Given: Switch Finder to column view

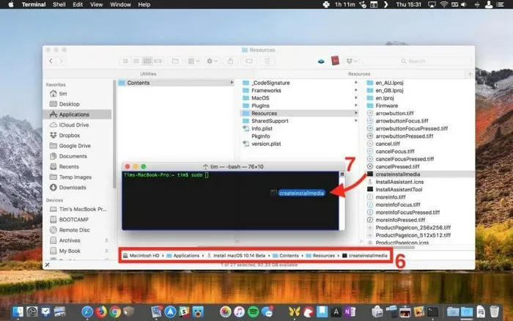Looking at the screenshot, I should pyautogui.click(x=147, y=61).
